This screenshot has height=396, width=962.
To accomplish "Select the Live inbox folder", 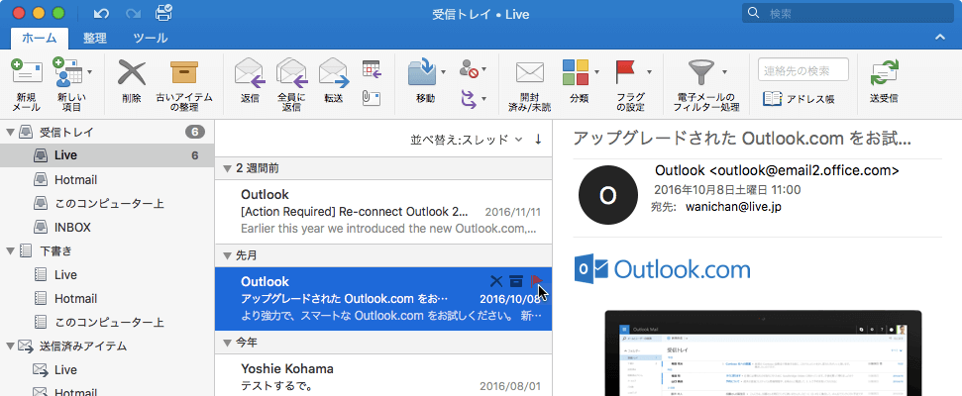I will coord(107,155).
